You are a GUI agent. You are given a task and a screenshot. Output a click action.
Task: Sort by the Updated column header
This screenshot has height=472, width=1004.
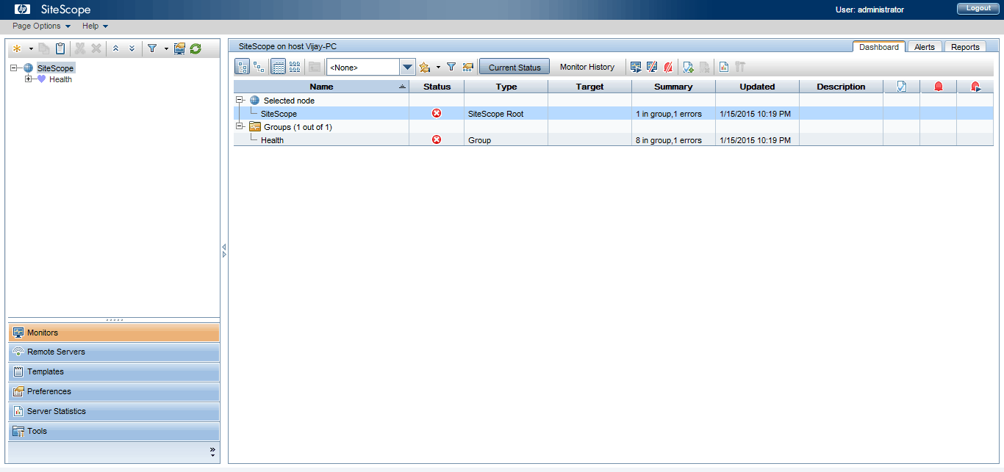757,87
